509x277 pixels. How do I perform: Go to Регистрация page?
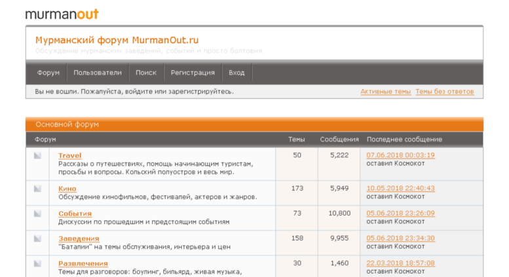tap(193, 73)
